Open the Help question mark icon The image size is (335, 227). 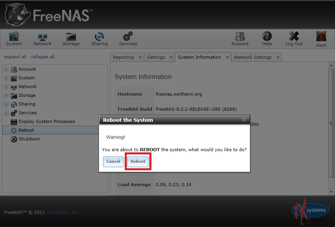tap(267, 36)
